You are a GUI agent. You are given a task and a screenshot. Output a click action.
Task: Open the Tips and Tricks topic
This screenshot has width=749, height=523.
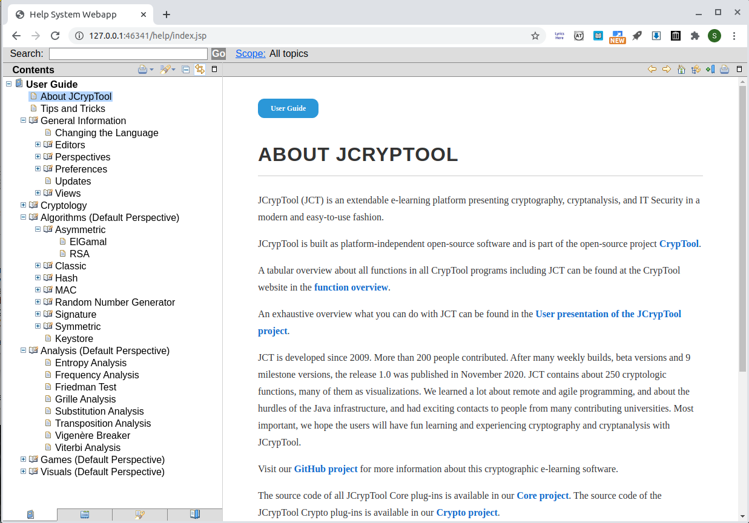(73, 108)
